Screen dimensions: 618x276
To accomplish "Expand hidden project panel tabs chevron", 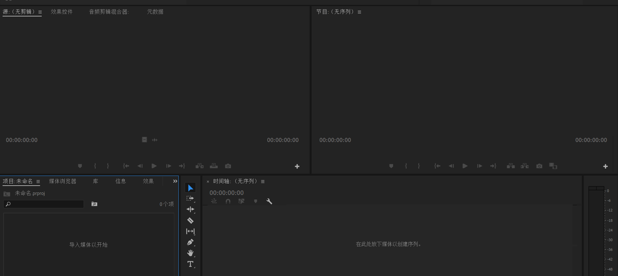I will pos(175,181).
